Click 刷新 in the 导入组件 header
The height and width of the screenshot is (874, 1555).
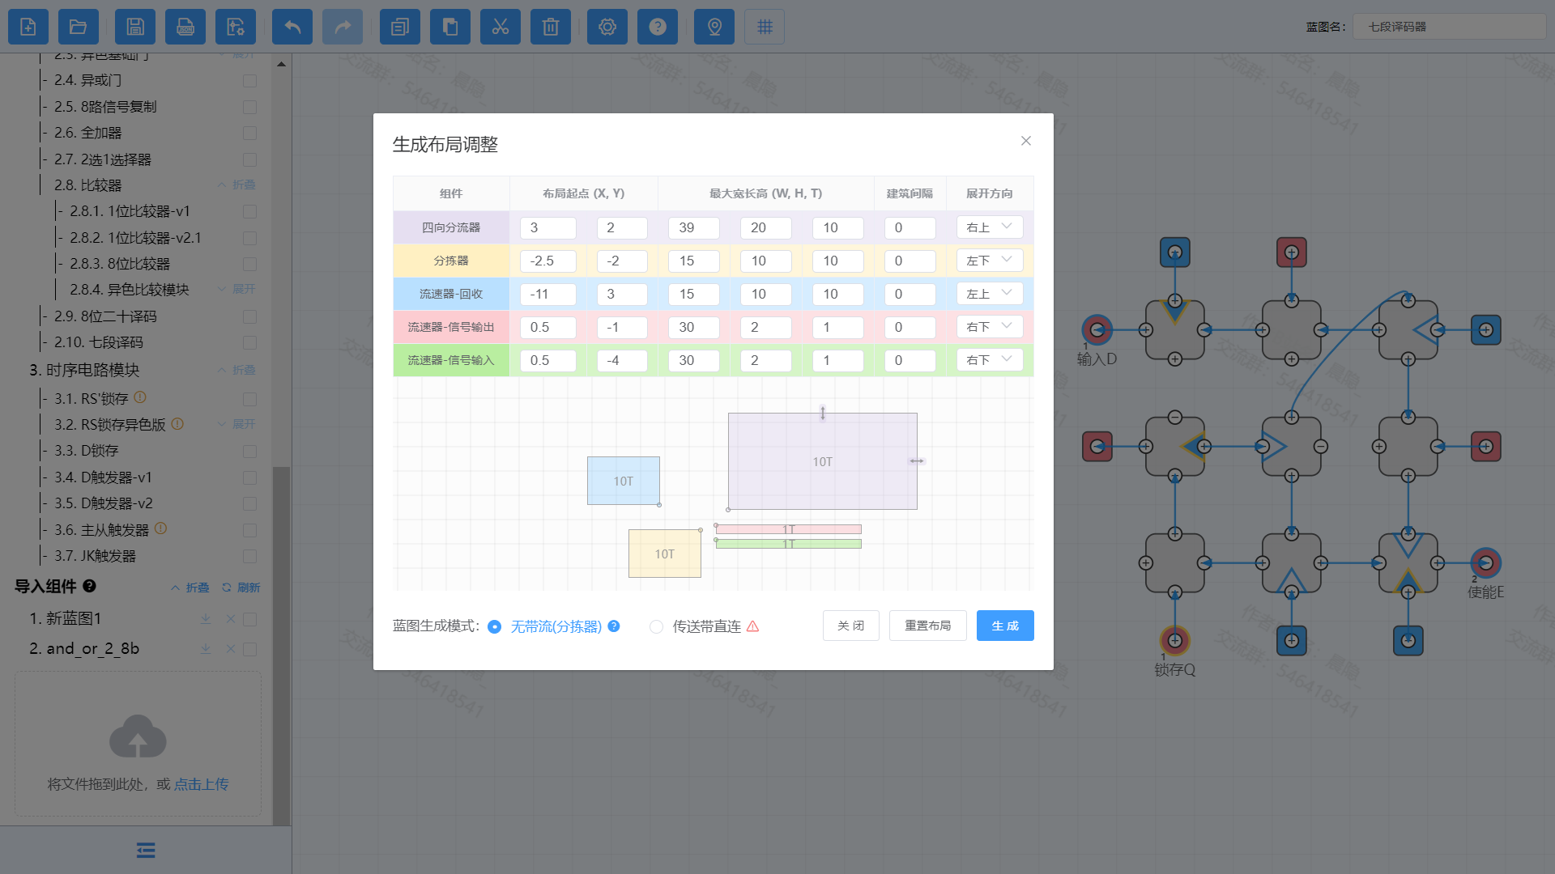241,588
